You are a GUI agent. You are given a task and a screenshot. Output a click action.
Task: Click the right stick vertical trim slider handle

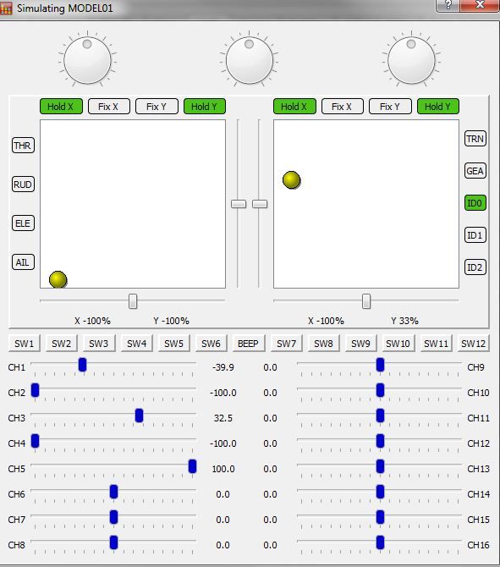260,204
